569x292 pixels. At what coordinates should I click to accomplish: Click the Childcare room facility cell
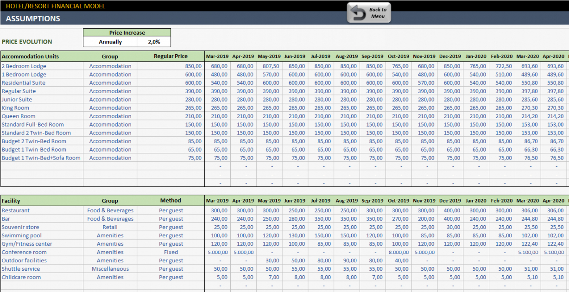21,277
